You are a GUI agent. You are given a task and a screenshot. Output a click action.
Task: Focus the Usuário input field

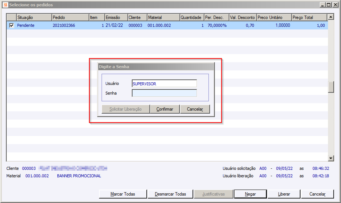point(164,84)
